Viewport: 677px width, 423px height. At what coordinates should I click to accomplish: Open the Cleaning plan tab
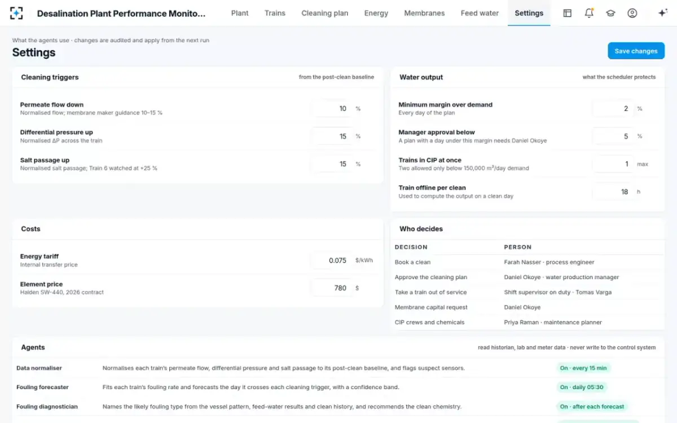pyautogui.click(x=325, y=13)
